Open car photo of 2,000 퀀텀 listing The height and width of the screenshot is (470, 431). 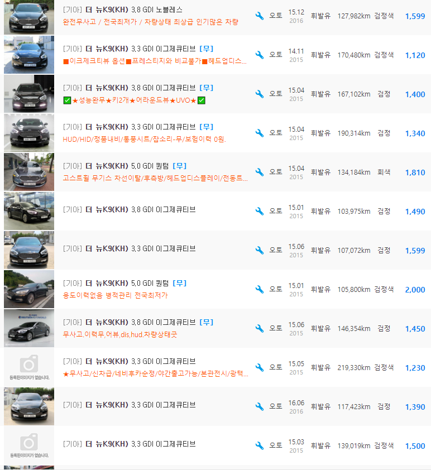29,289
